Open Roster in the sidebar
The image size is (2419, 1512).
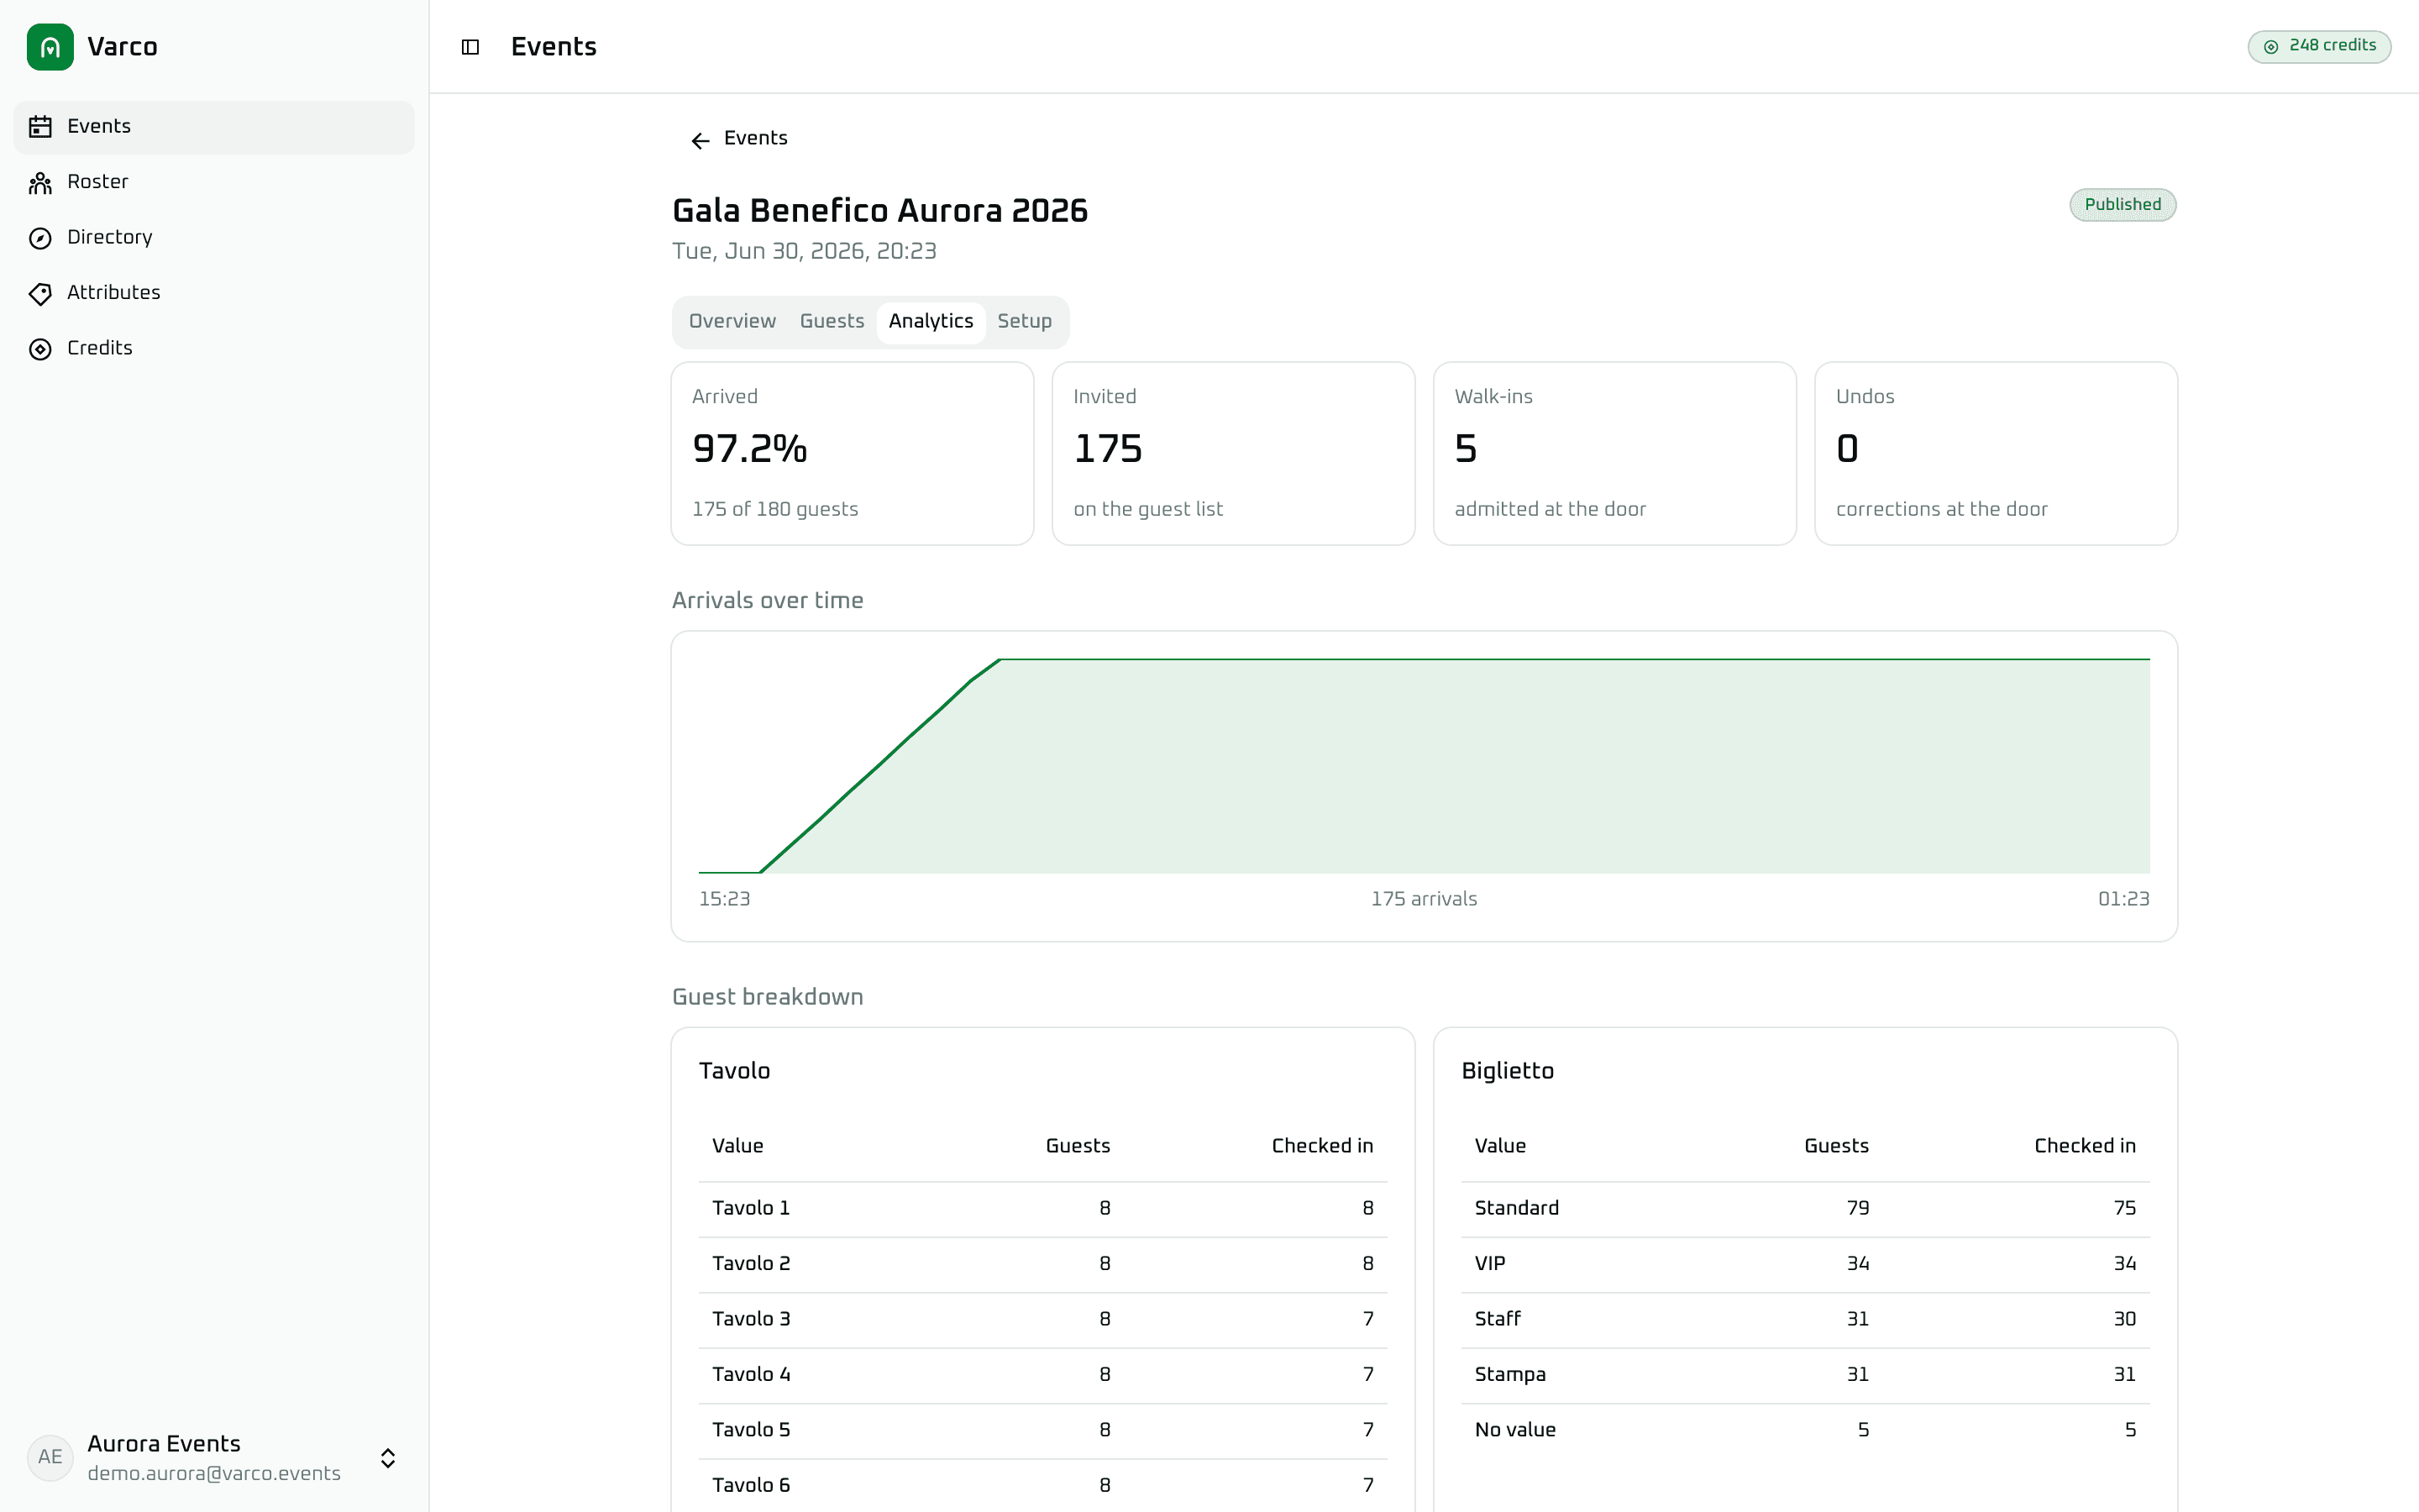[214, 182]
